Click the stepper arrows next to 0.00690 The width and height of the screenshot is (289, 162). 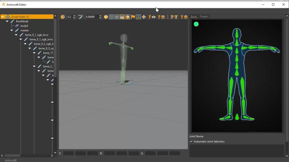coord(100,17)
